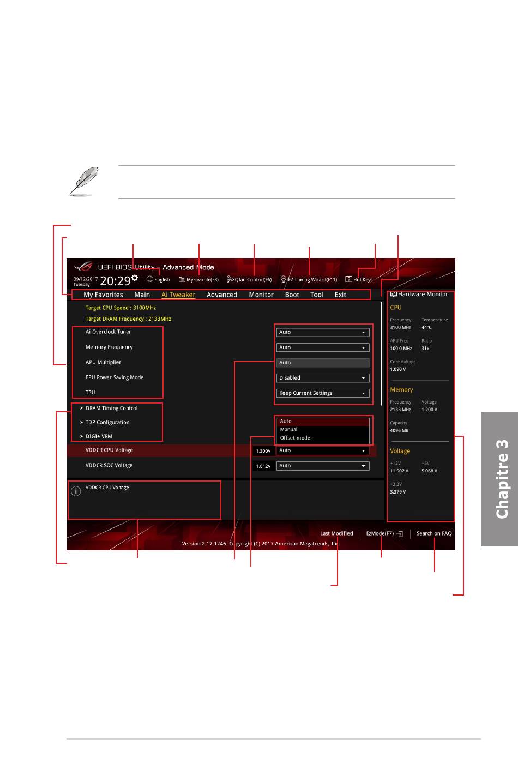The image size is (518, 781).
Task: Select the TPU setting label
Action: click(x=90, y=393)
